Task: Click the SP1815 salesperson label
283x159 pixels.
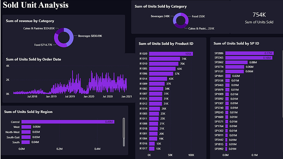Action: tap(219, 144)
